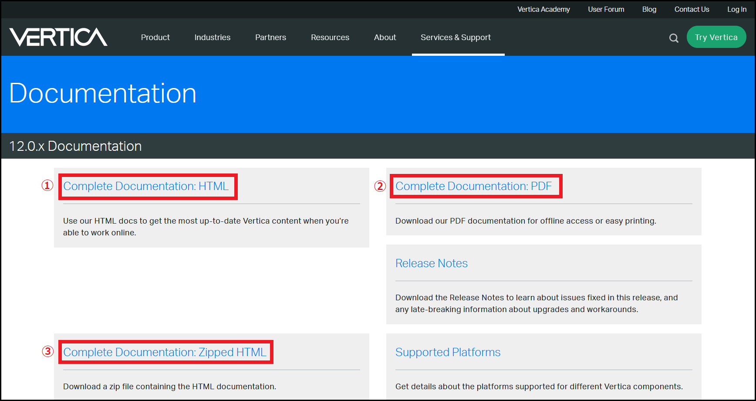Open the Partners menu

click(x=270, y=37)
